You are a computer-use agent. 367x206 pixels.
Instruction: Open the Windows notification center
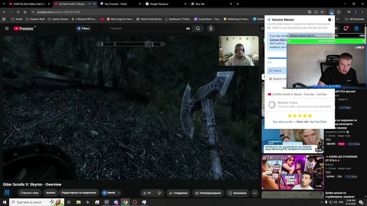click(361, 202)
